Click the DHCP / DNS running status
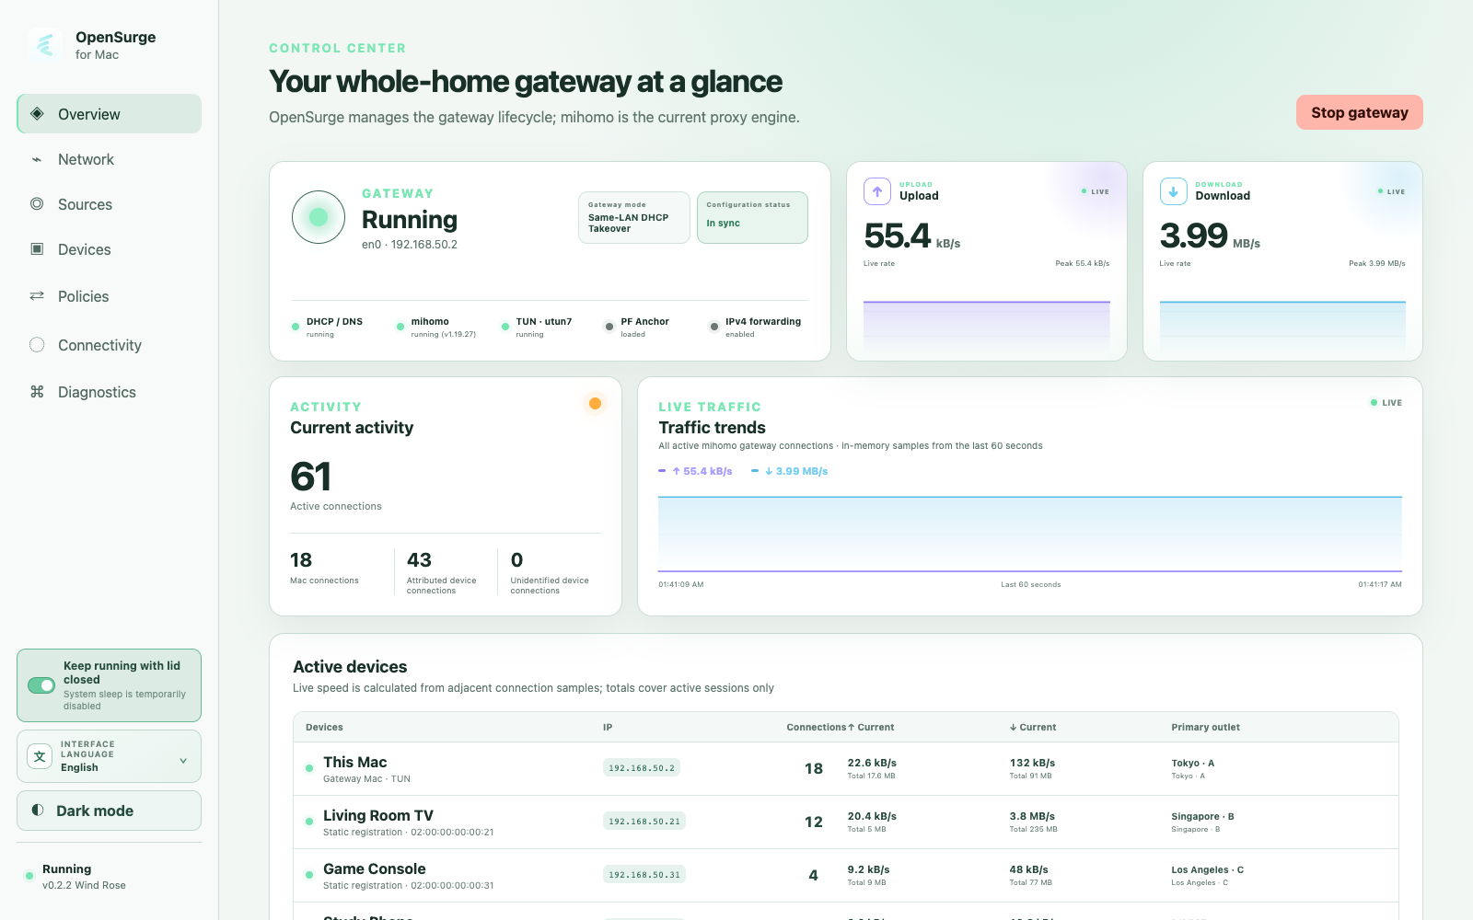Screen dimensions: 1473x920 coord(328,328)
